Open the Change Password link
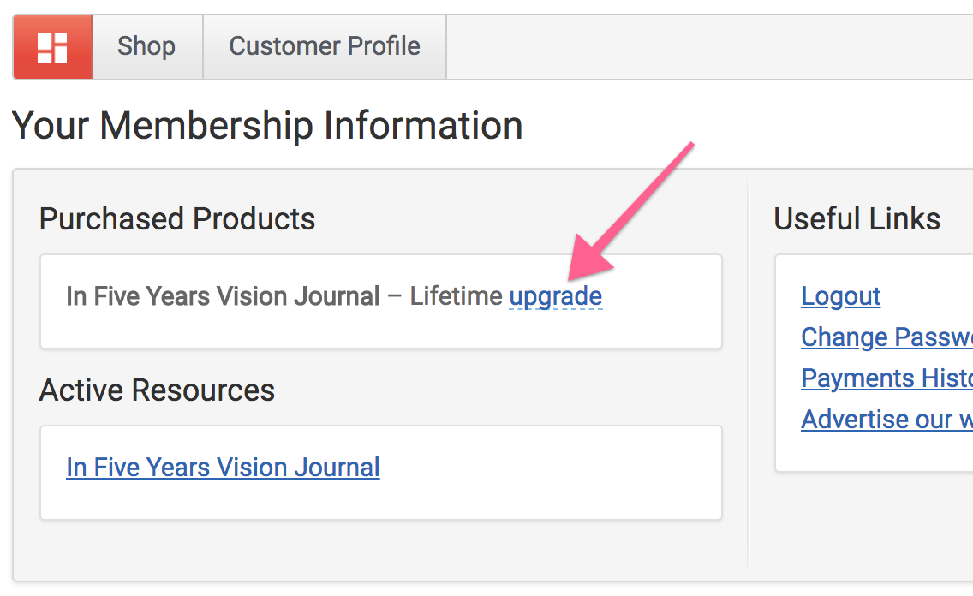Screen dimensions: 973x596 tap(886, 337)
